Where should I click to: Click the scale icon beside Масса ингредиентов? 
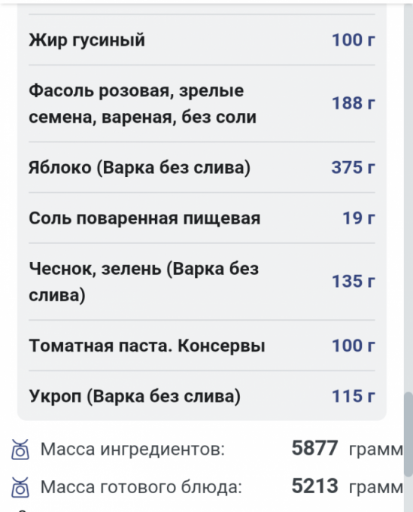(20, 450)
